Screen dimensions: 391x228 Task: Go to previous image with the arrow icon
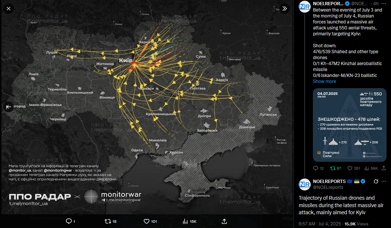(x=9, y=107)
